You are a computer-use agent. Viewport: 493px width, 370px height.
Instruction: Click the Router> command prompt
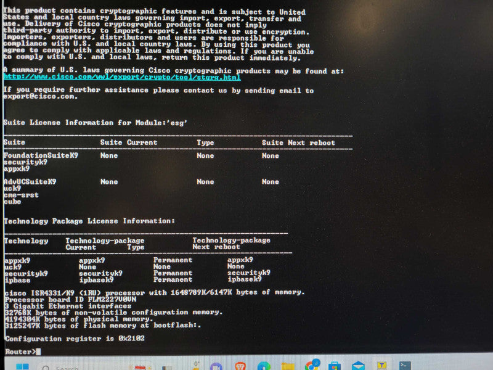coord(23,351)
